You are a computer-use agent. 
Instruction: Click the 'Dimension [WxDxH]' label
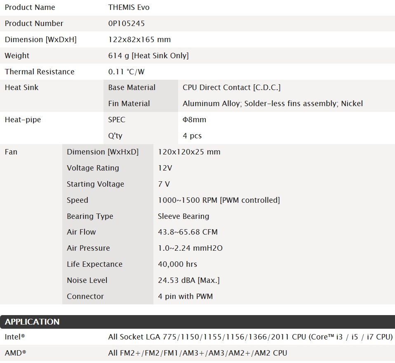coord(40,40)
